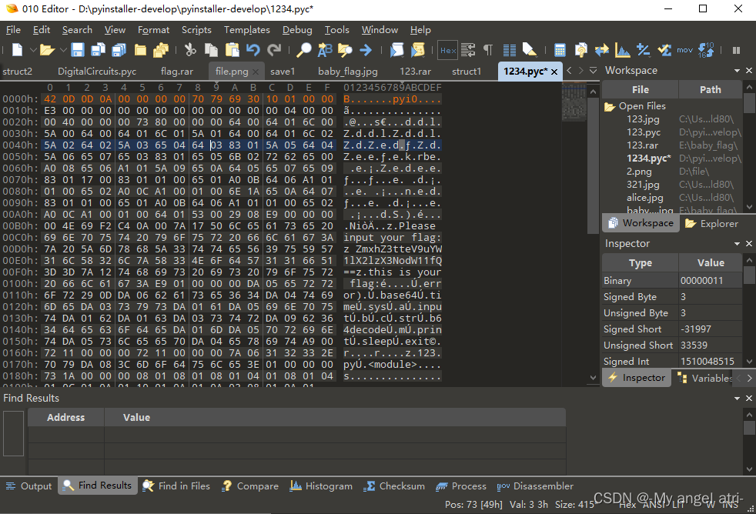This screenshot has height=514, width=756.
Task: Cut the selection with the scissors icon
Action: point(190,49)
